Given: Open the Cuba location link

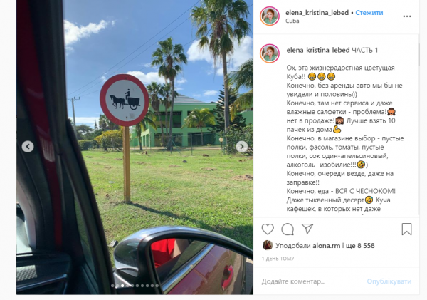Looking at the screenshot, I should pyautogui.click(x=292, y=21).
